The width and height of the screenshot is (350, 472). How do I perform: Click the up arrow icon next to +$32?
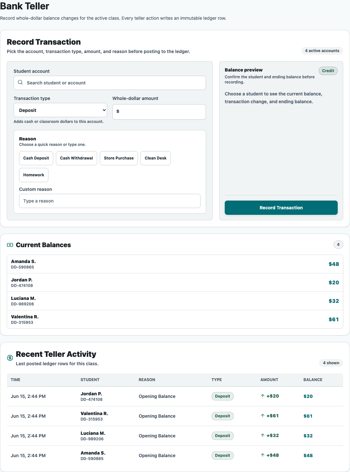pyautogui.click(x=262, y=435)
